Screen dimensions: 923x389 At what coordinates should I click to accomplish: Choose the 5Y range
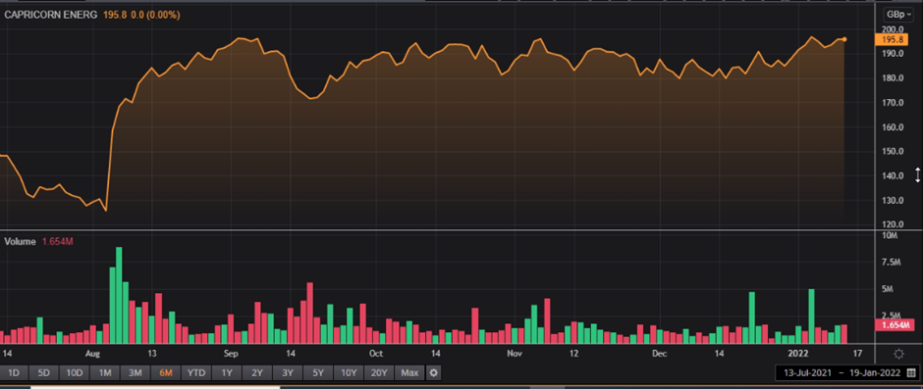pyautogui.click(x=318, y=372)
